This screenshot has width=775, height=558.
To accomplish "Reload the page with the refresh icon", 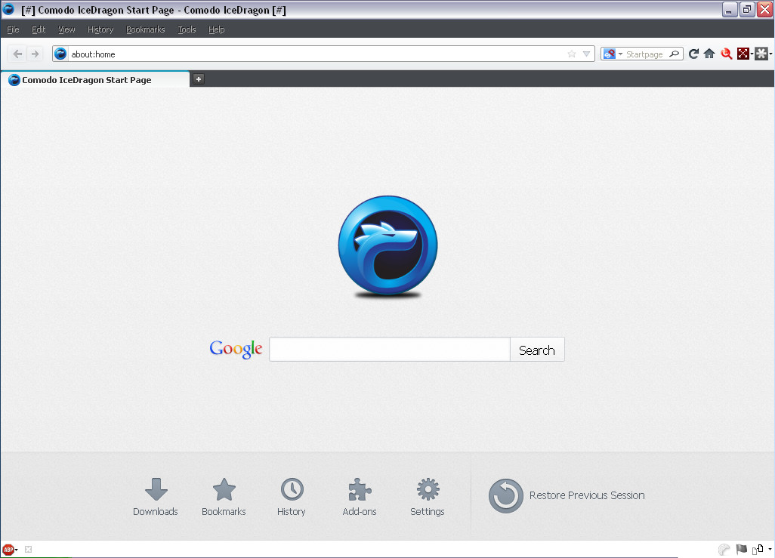I will coord(693,54).
